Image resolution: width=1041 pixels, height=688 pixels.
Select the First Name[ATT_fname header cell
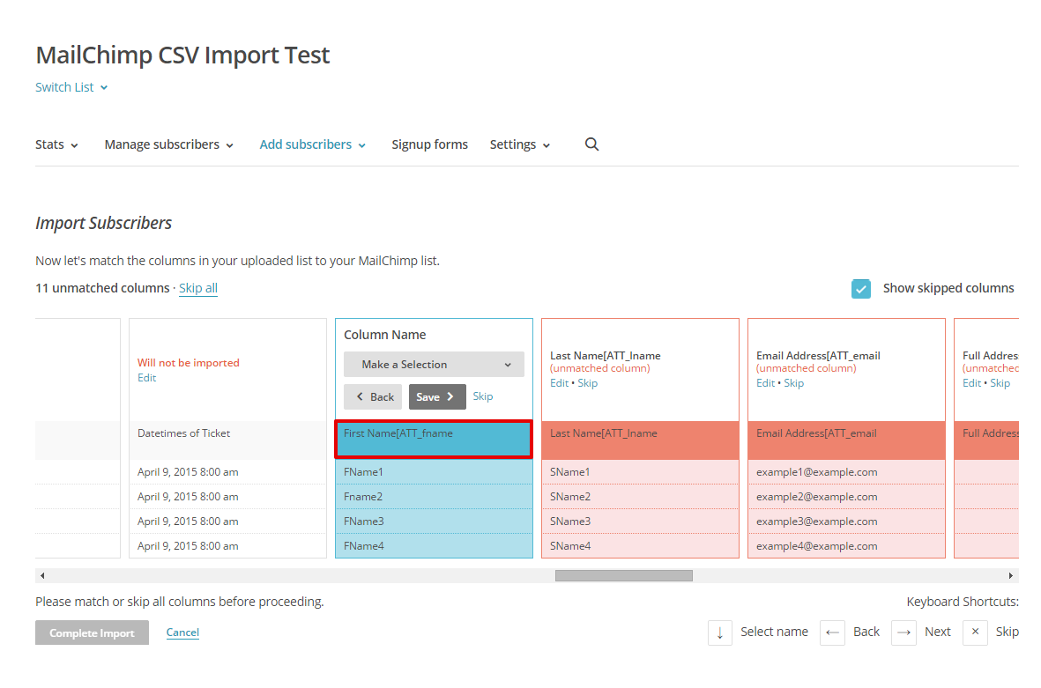434,440
